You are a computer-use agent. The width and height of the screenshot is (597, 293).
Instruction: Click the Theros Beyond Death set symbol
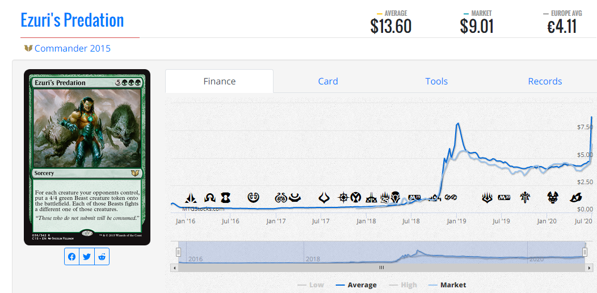[x=553, y=198]
